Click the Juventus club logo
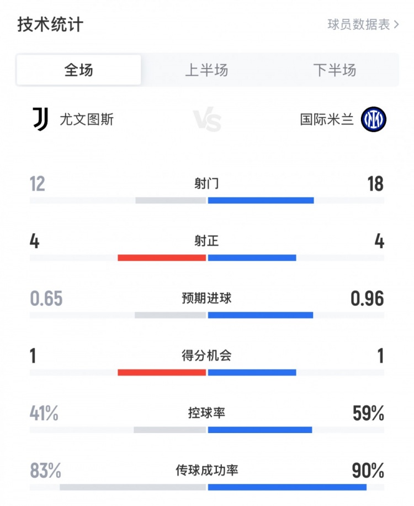Image resolution: width=414 pixels, height=506 pixels. pyautogui.click(x=40, y=119)
